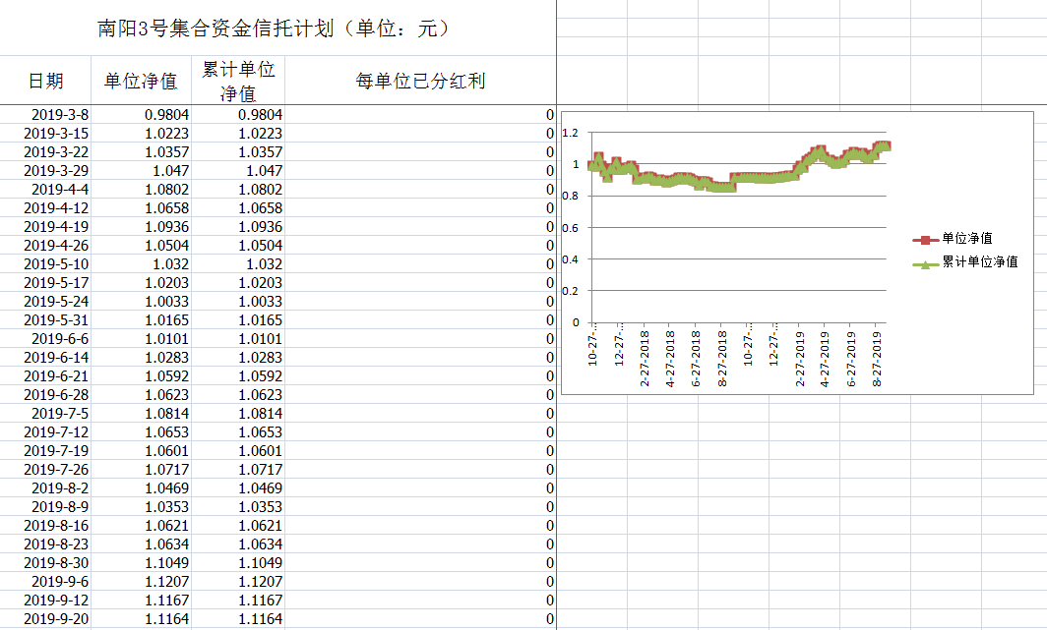Select the date cell 2019-3-8

coord(45,115)
